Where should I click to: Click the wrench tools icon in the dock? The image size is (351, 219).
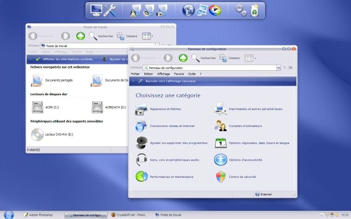110,9
